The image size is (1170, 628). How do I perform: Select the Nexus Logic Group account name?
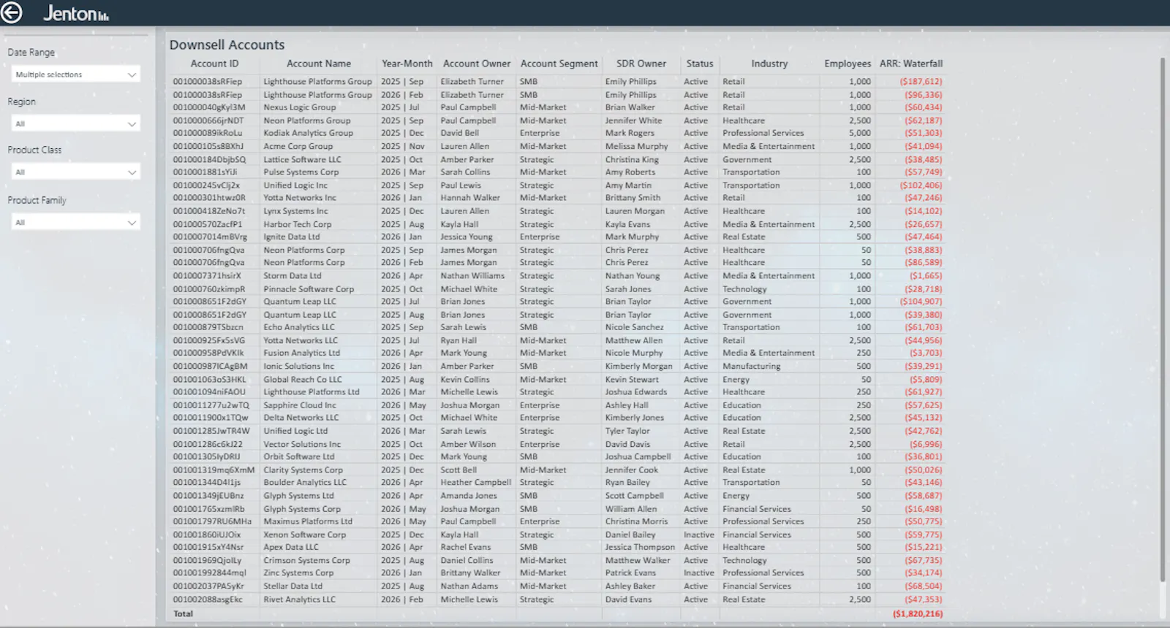pyautogui.click(x=300, y=107)
